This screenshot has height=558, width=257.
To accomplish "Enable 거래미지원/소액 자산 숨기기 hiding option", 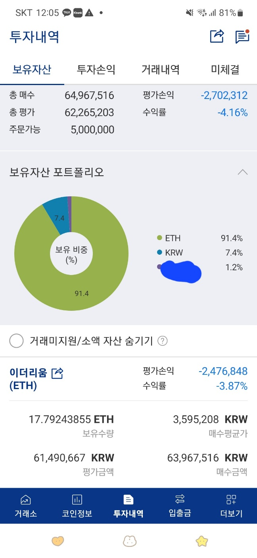I will pyautogui.click(x=16, y=341).
